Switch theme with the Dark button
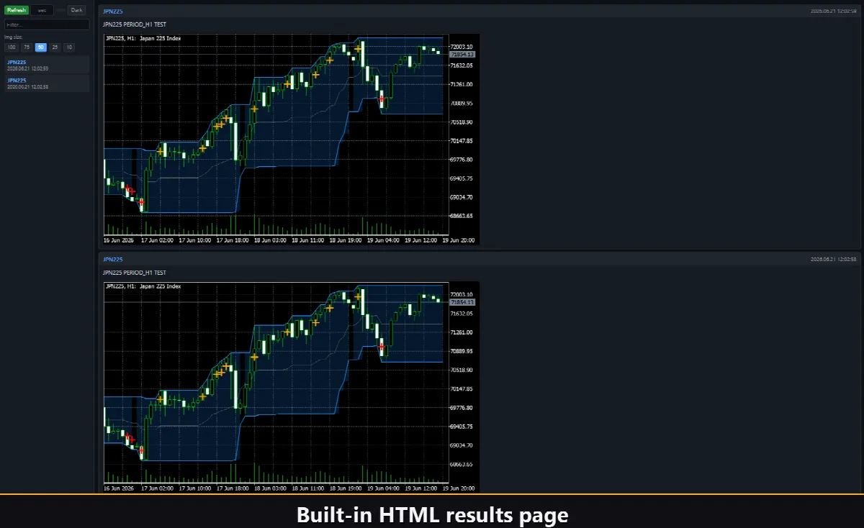This screenshot has width=864, height=528. tap(76, 10)
